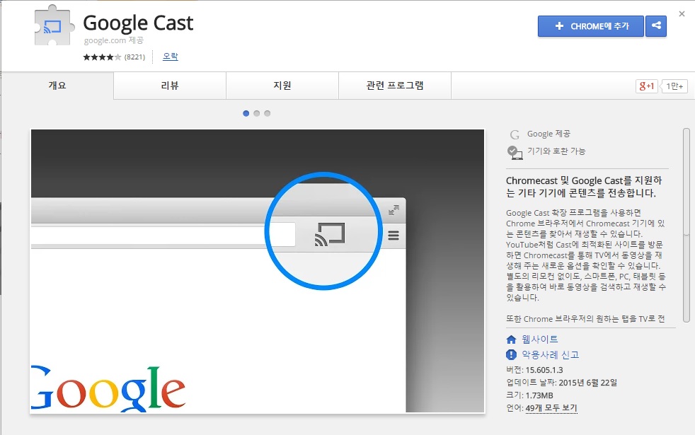Click the g+1 sharing icon
The height and width of the screenshot is (435, 695).
coord(648,86)
